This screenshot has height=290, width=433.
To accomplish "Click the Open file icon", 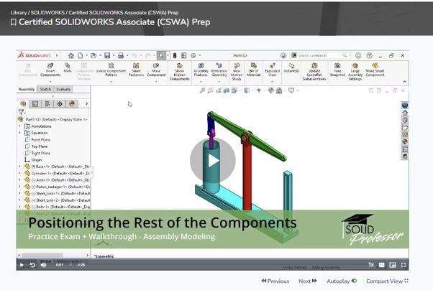I will pyautogui.click(x=94, y=56).
